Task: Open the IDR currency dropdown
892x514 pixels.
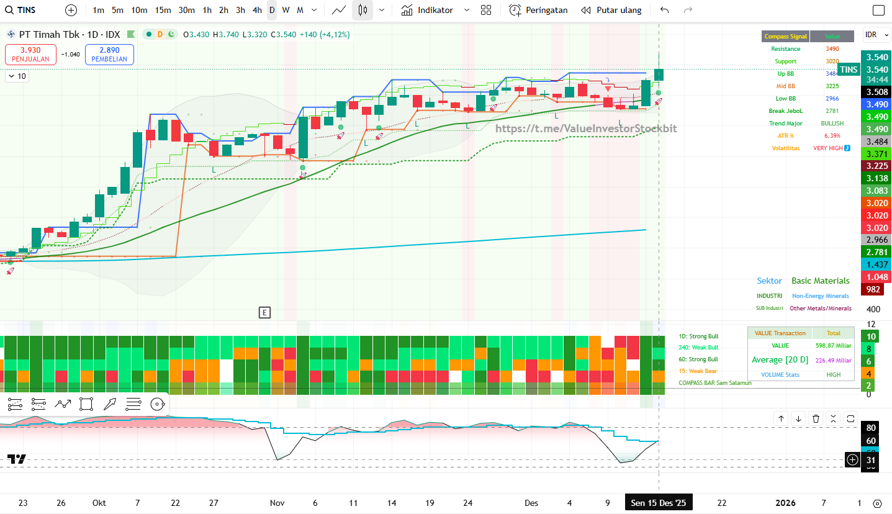Action: point(876,35)
